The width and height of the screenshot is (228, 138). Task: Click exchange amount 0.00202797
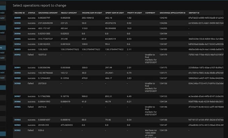click(x=44, y=18)
